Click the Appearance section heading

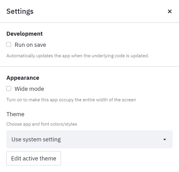[x=23, y=78]
